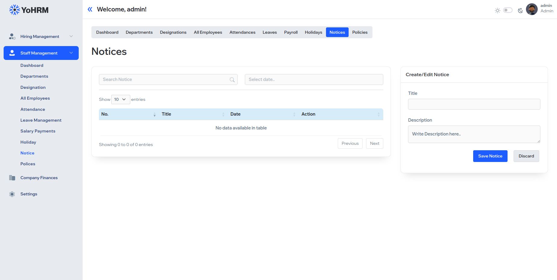
Task: Sort table by Date column
Action: (264, 114)
